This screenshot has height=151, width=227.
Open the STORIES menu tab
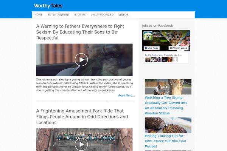point(80,15)
